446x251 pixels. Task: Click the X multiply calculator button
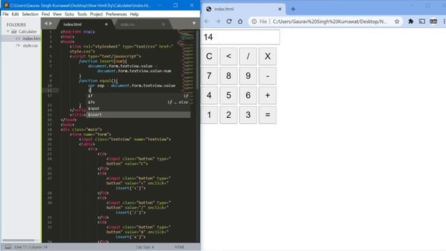268,56
